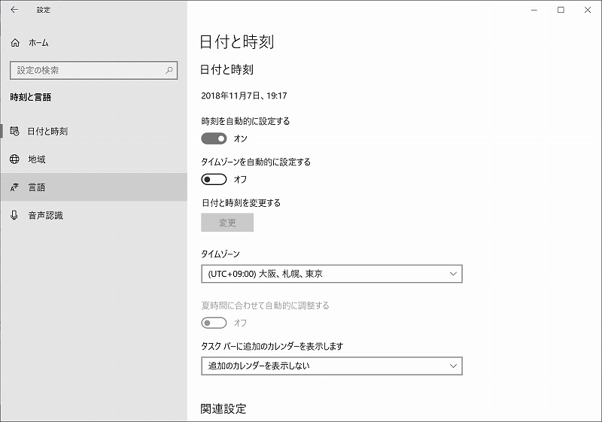
Task: Click the 言語 language icon in the sidebar
Action: point(14,187)
